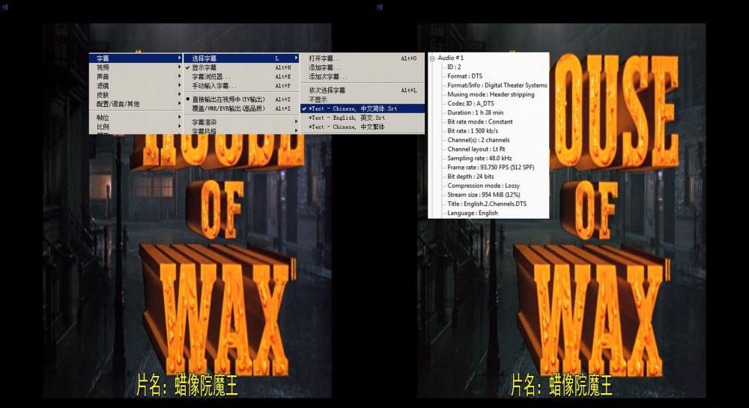Select the 'Bit rate : 1 509 kb/s' row
The image size is (749, 408).
(473, 131)
